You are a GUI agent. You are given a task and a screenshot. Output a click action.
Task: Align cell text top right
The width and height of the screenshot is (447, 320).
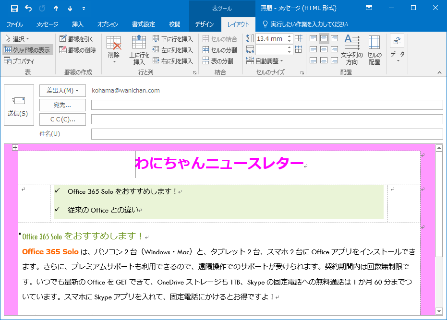(x=334, y=38)
